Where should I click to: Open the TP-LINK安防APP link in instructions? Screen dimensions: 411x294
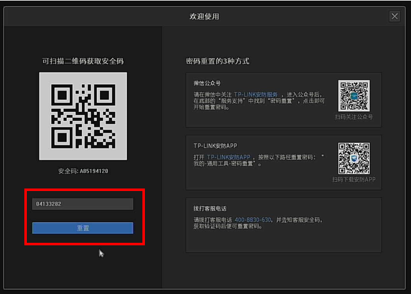tap(229, 157)
